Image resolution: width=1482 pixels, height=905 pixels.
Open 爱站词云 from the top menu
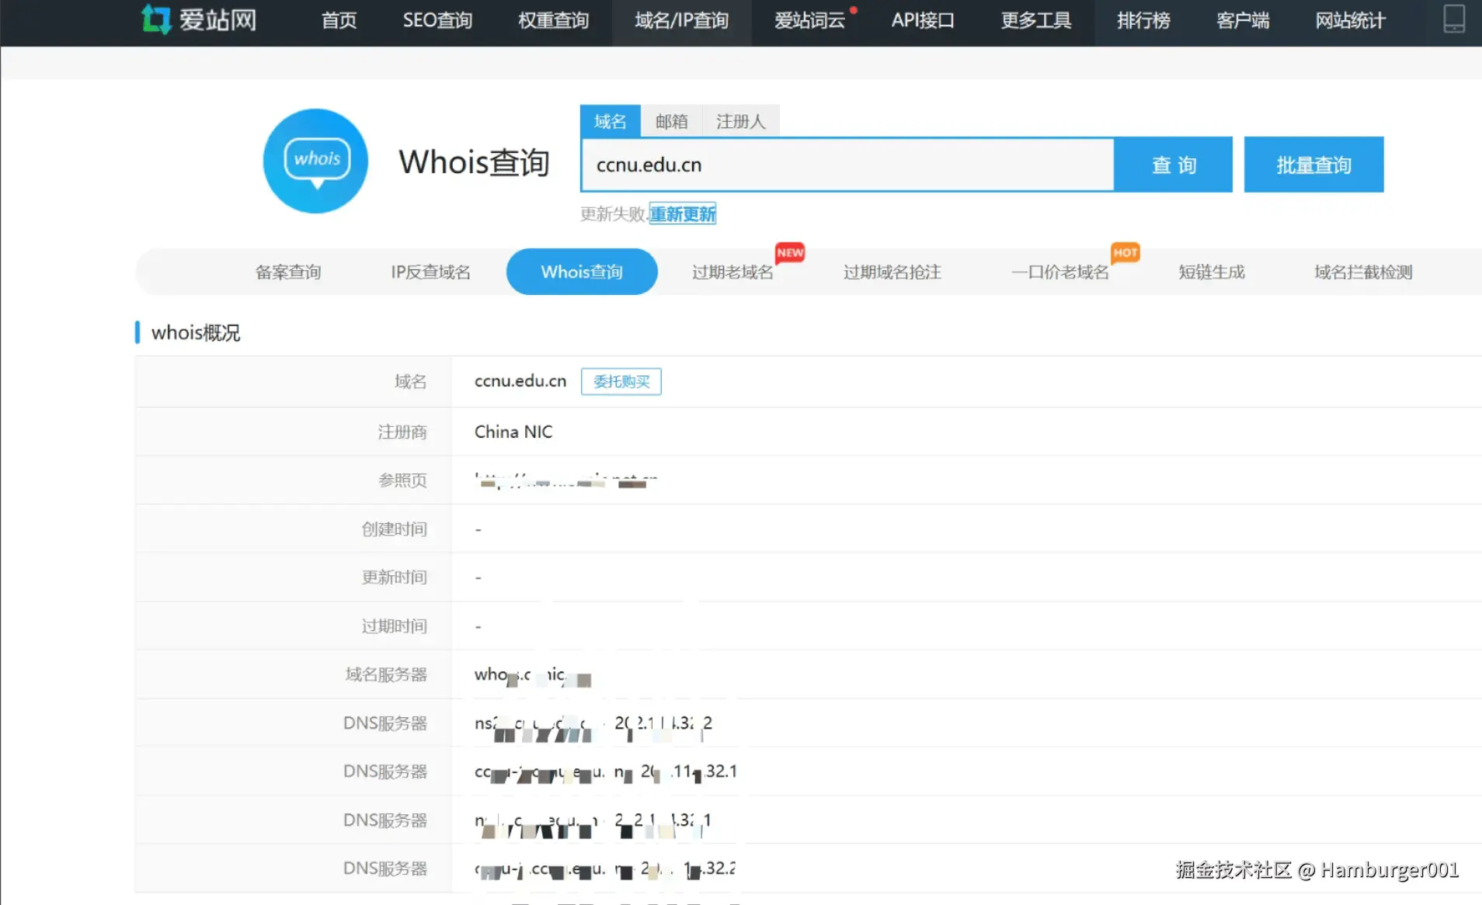[810, 20]
